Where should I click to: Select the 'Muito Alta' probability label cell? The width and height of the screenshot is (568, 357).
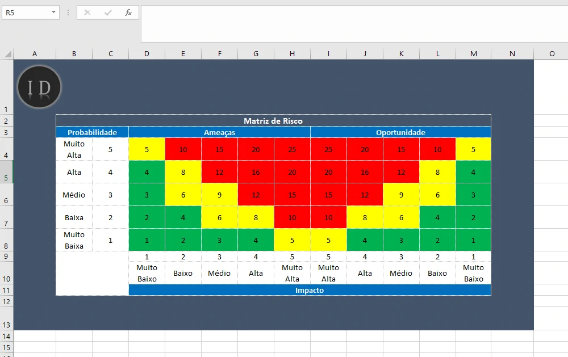74,149
